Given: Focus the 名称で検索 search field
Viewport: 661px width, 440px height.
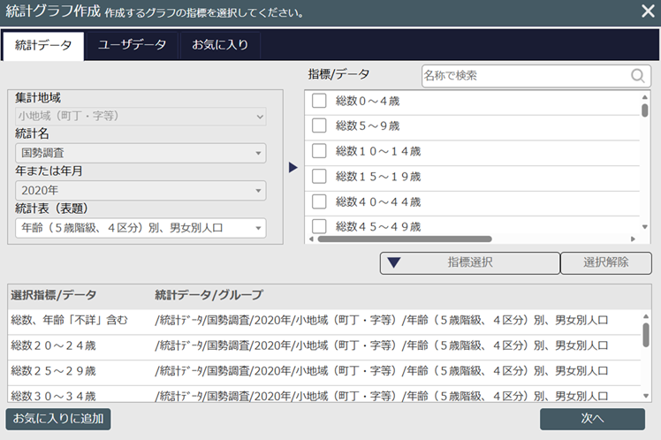Looking at the screenshot, I should click(x=525, y=76).
